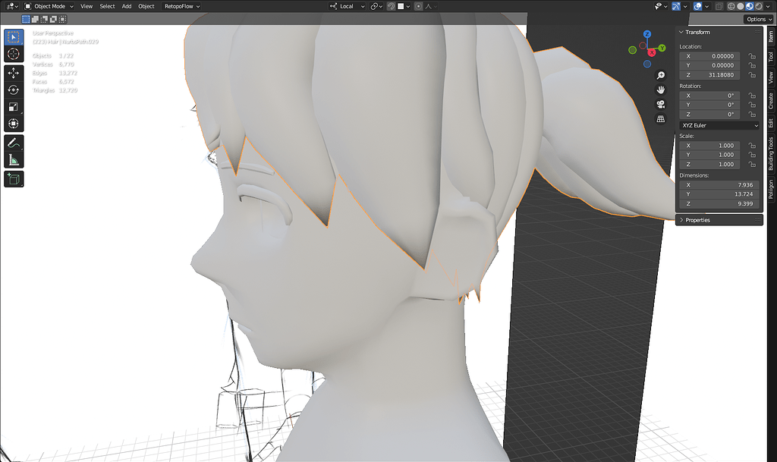Open the View menu

[x=87, y=6]
